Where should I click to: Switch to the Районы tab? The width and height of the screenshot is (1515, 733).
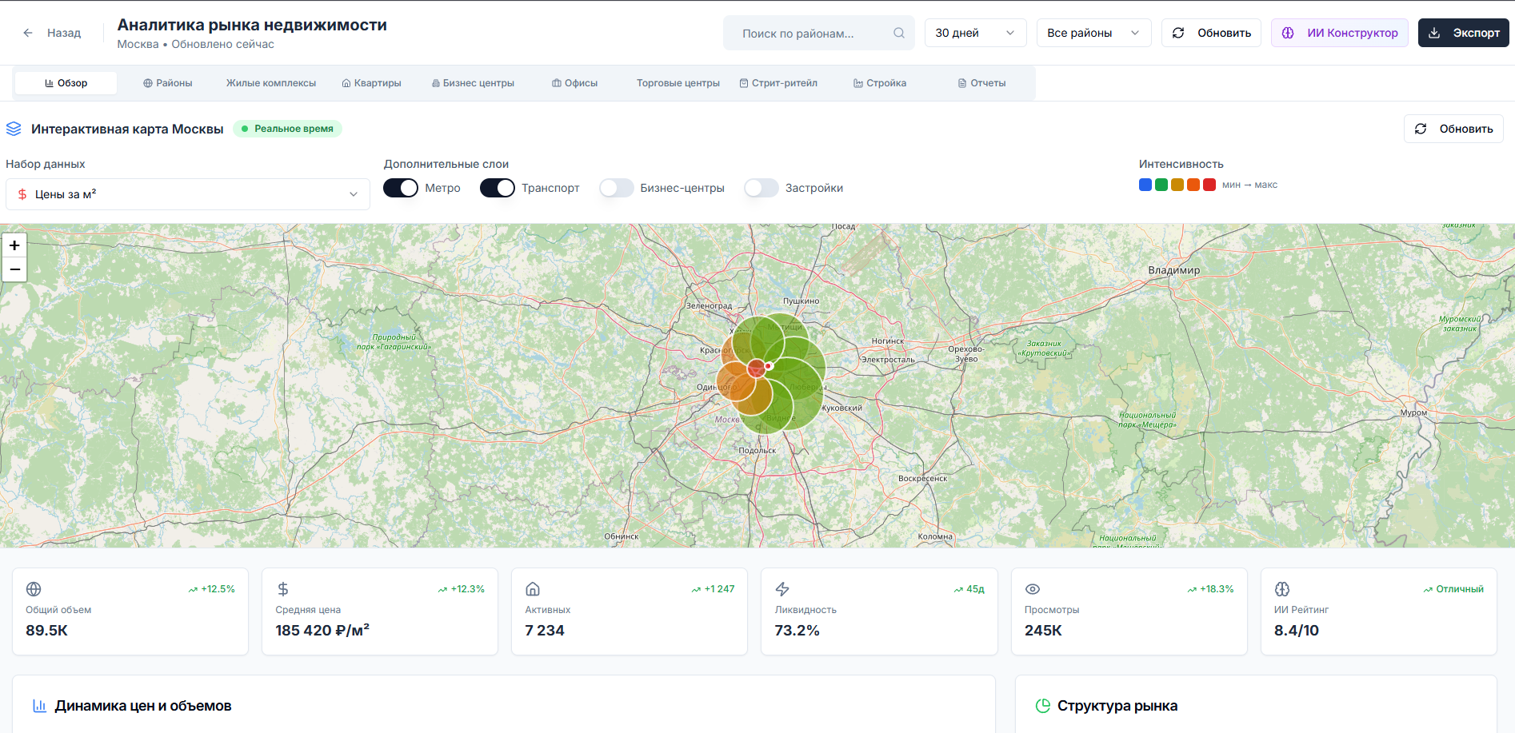[168, 83]
